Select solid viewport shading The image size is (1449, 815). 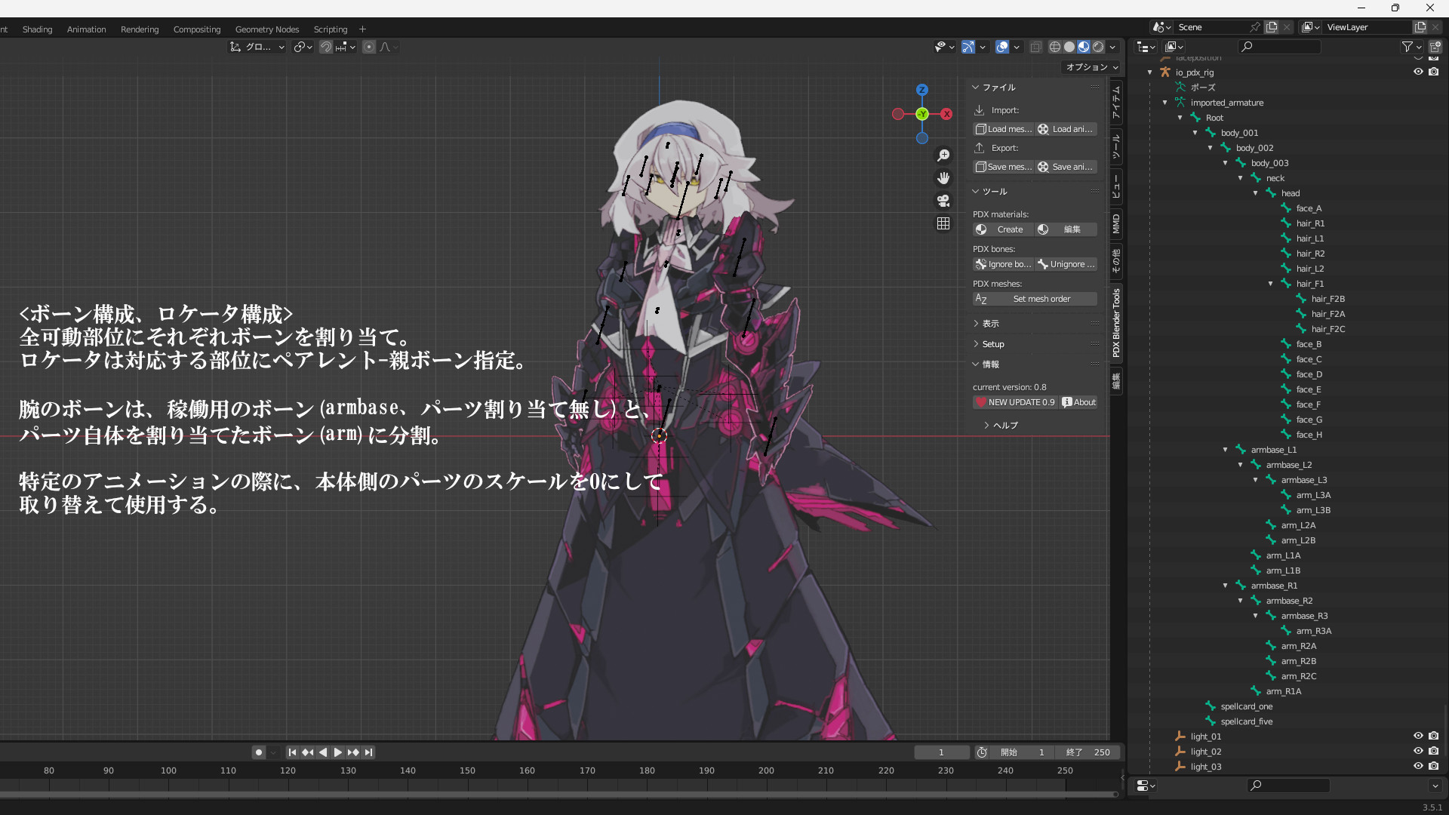click(x=1069, y=47)
